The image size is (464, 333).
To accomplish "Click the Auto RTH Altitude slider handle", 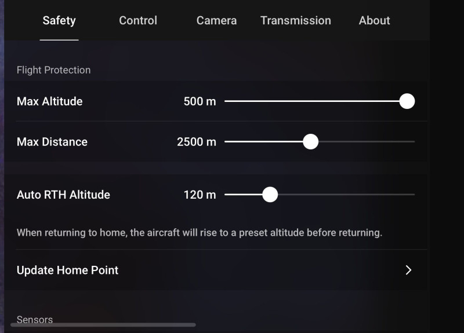I will (x=270, y=195).
